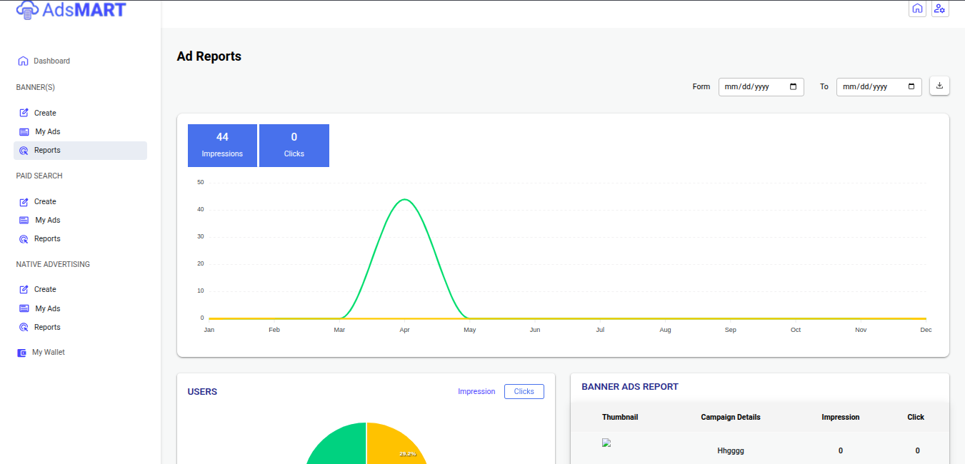The width and height of the screenshot is (965, 464).
Task: Click the "Jan" label on the chart axis
Action: click(x=209, y=330)
